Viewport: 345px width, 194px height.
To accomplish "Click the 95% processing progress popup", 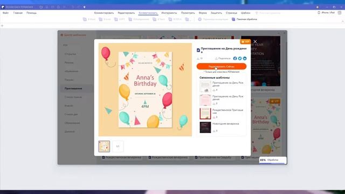I will coord(273,160).
